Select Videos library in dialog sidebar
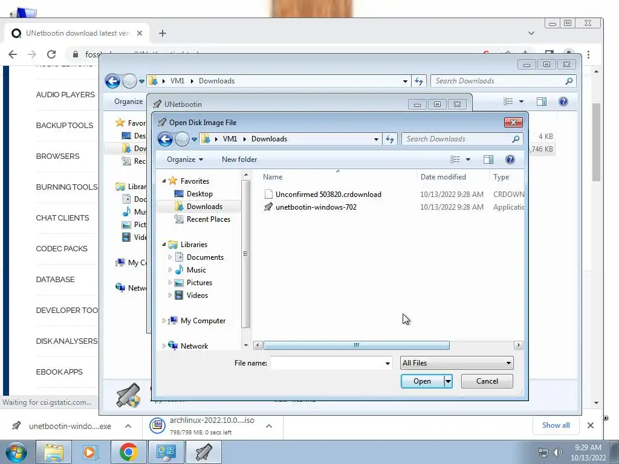Screen dimensions: 619x464 click(197, 295)
